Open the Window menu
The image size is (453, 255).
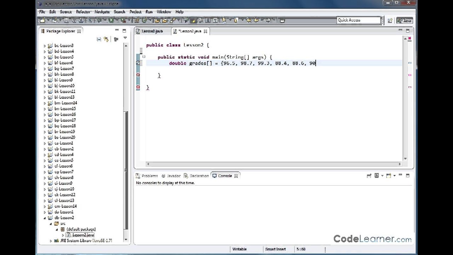pos(164,12)
